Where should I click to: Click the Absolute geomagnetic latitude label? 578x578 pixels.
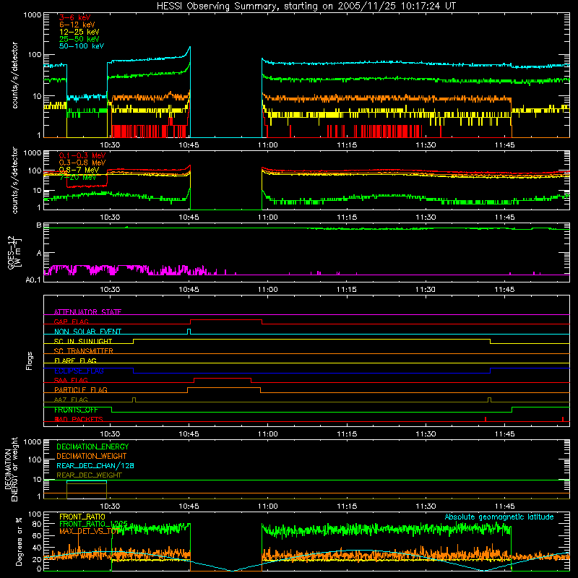[x=499, y=517]
